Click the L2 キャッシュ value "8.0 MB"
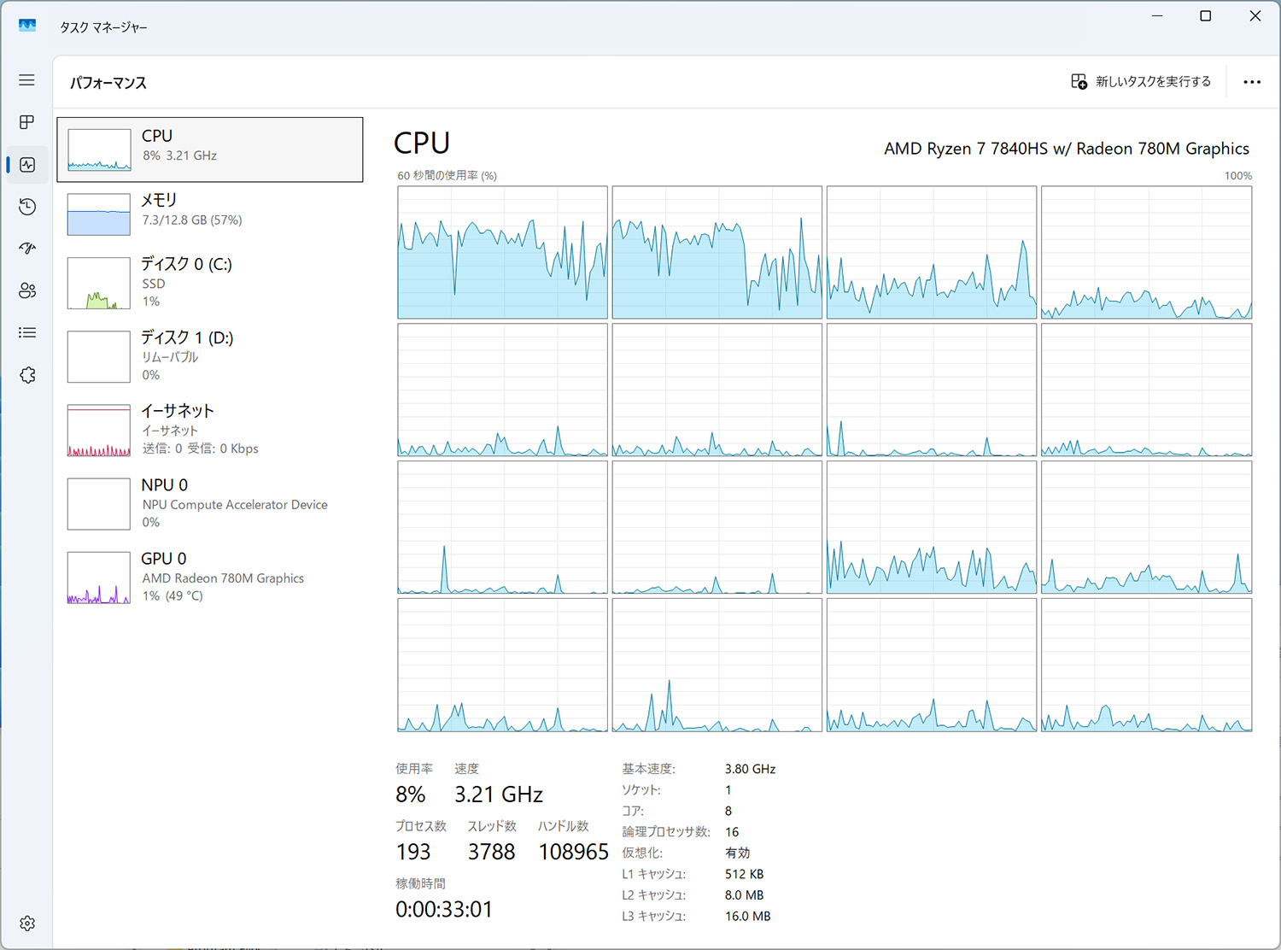The width and height of the screenshot is (1281, 950). click(744, 895)
